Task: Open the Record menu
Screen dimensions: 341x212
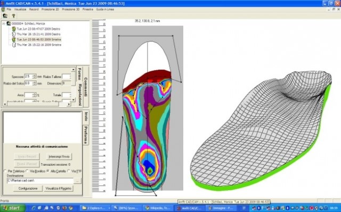Action: (x=34, y=10)
